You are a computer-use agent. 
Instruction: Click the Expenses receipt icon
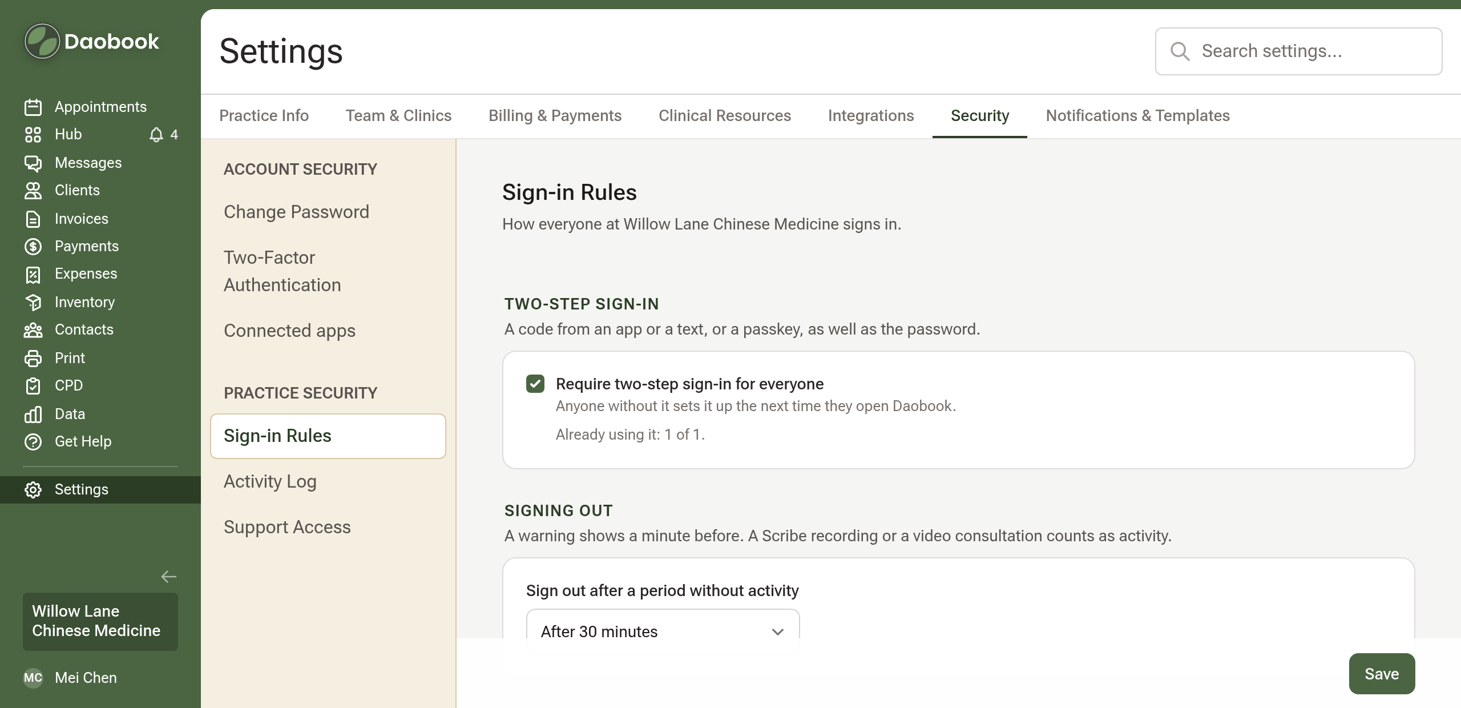coord(33,274)
